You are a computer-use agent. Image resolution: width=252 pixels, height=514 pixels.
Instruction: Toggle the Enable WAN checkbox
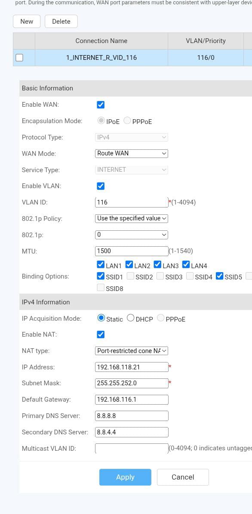[x=101, y=105]
